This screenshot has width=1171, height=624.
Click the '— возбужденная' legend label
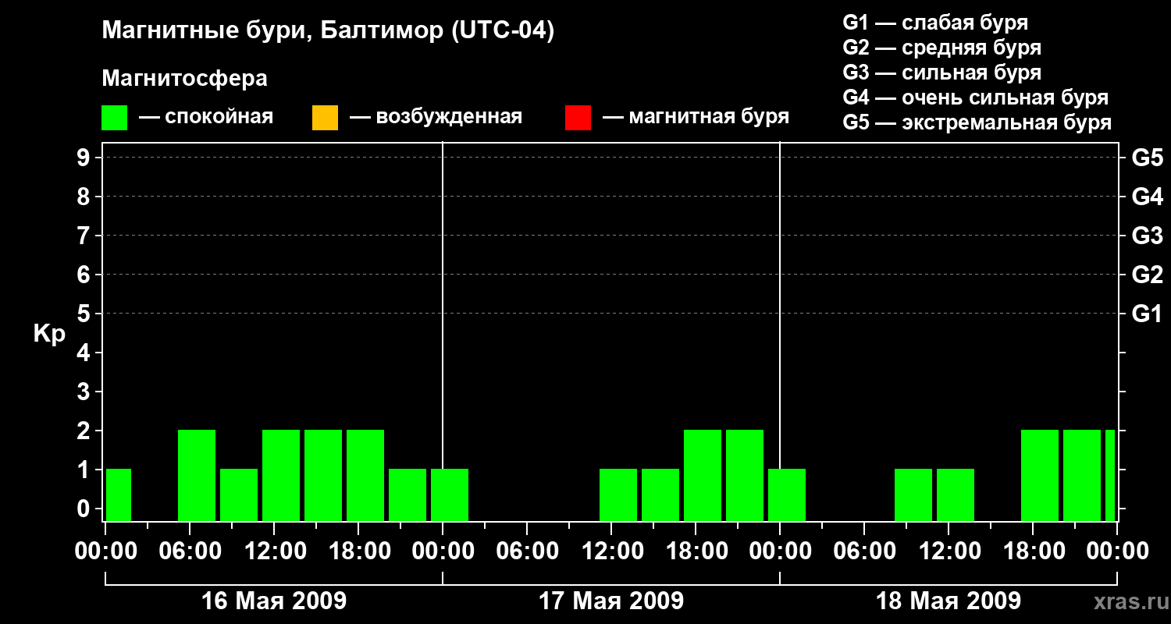436,117
